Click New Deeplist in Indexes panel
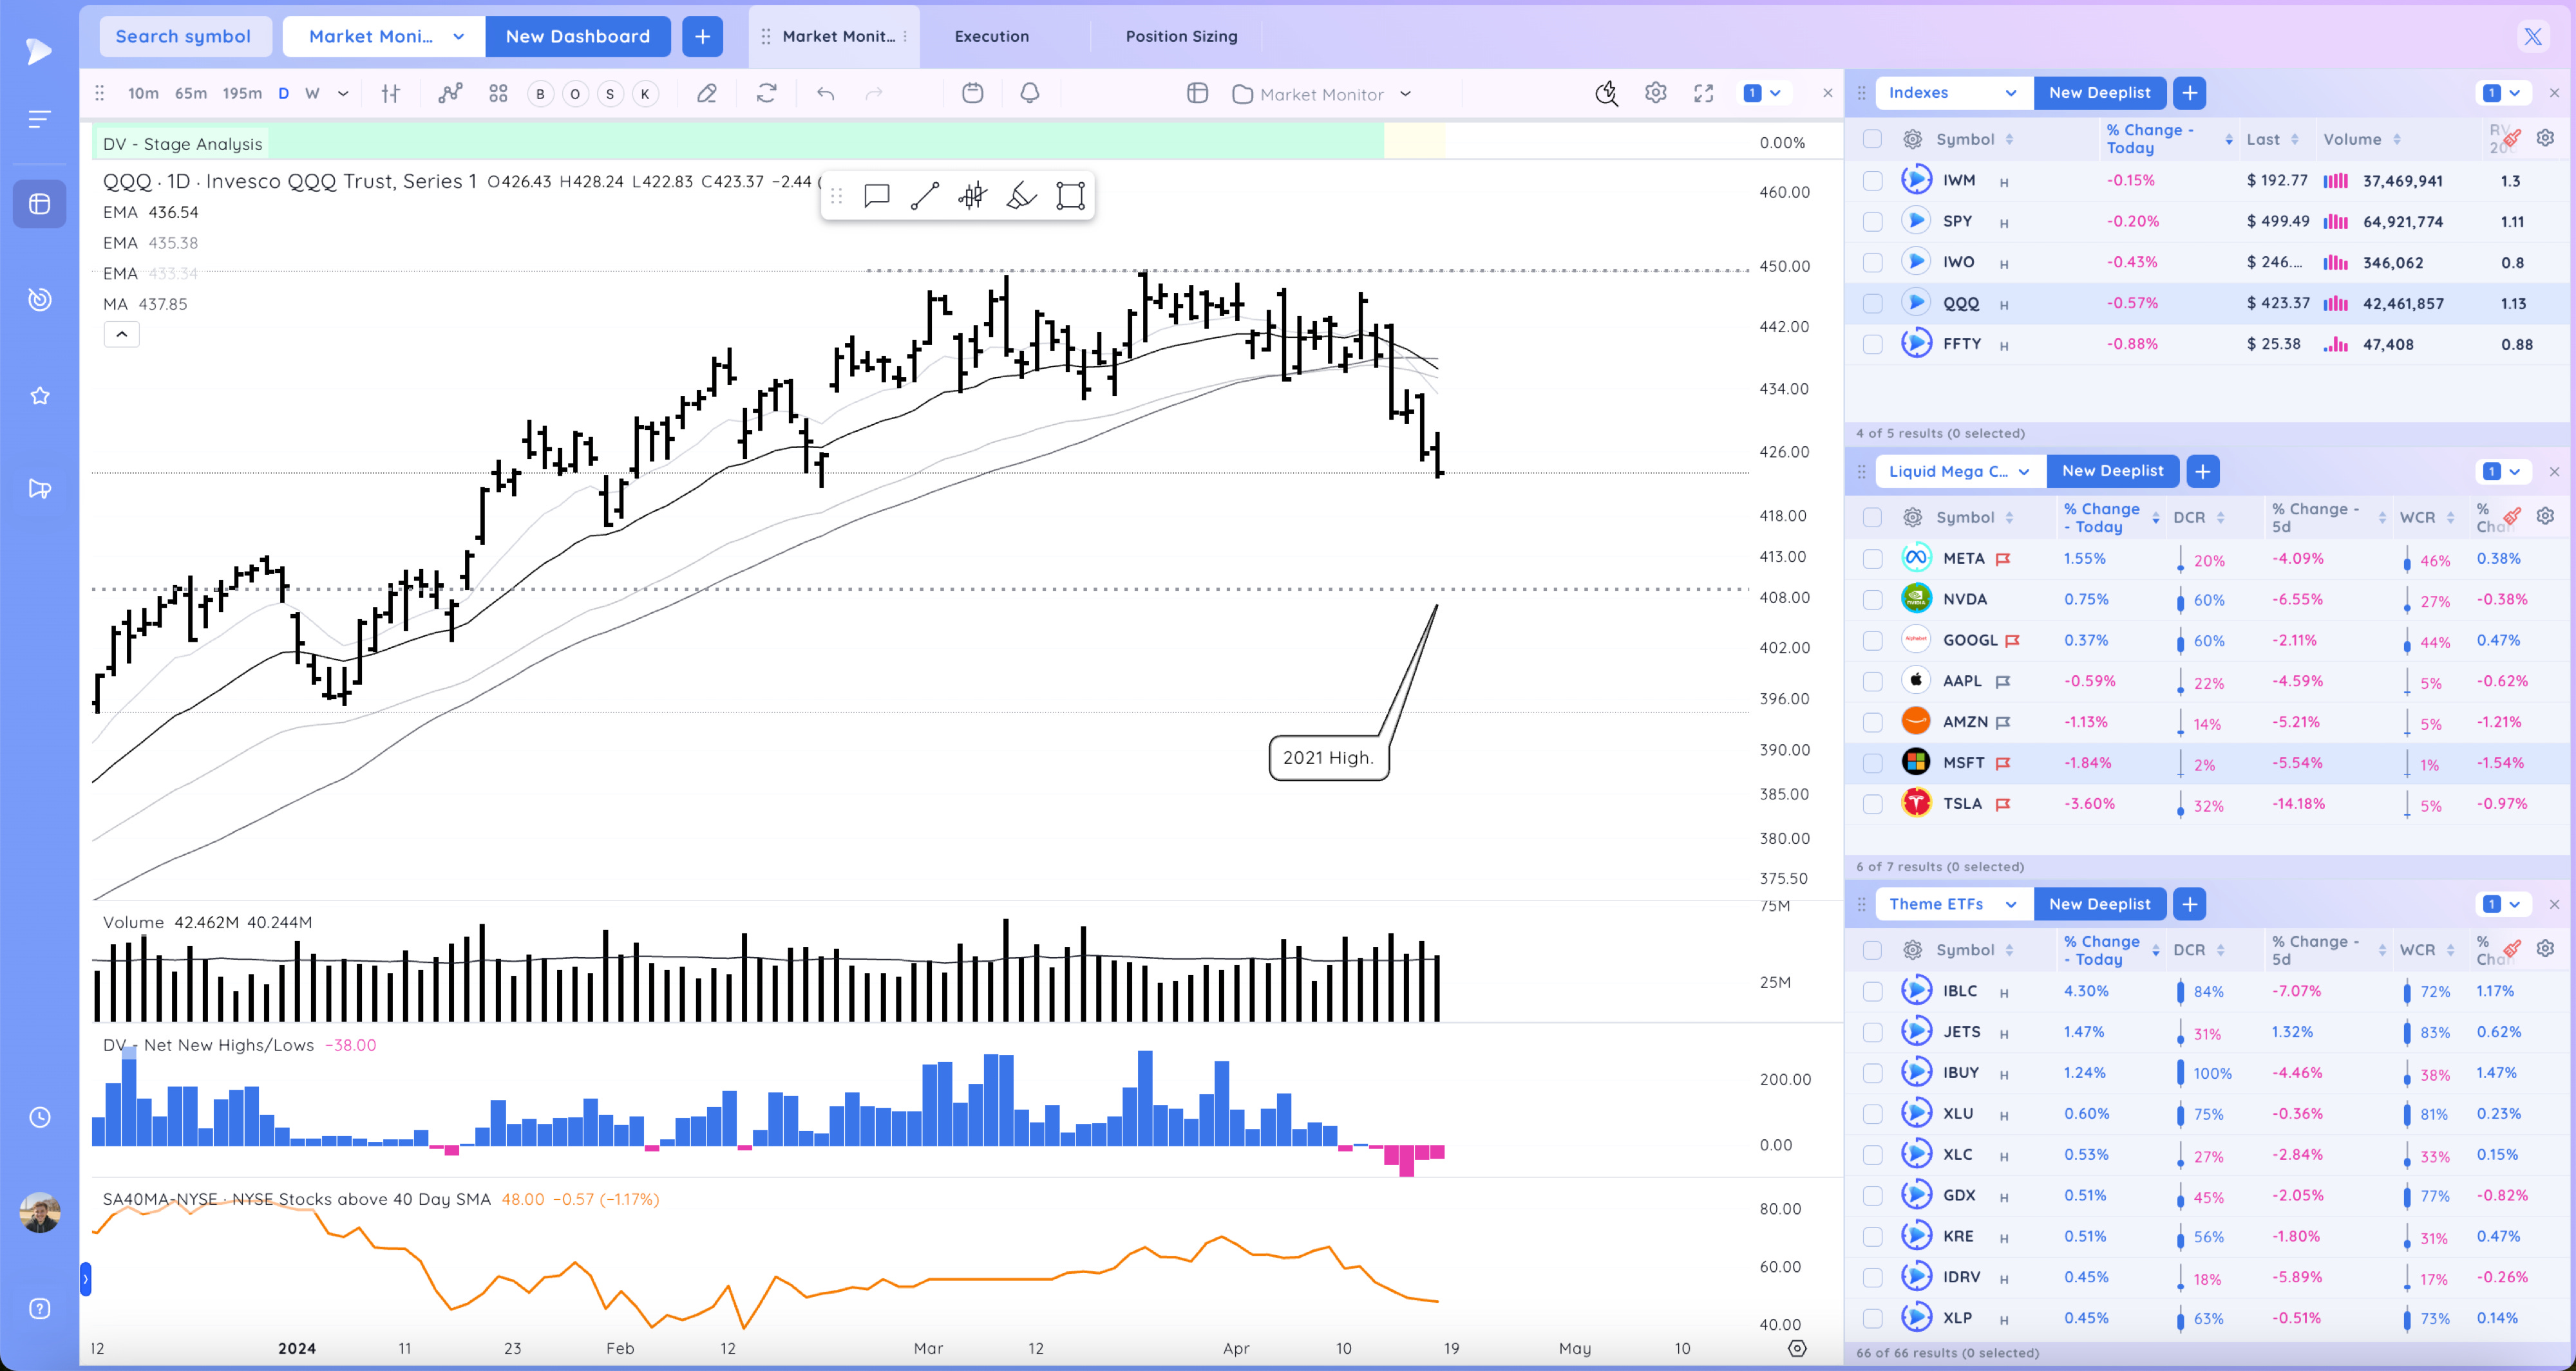 pyautogui.click(x=2099, y=93)
